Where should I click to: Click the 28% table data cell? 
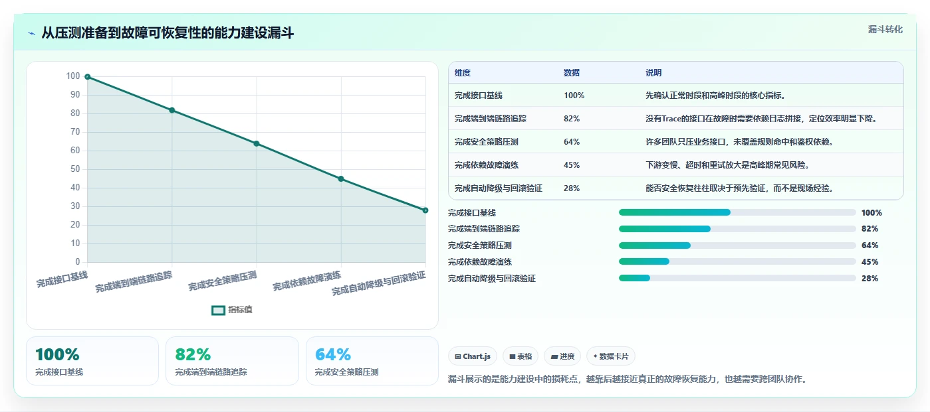572,188
